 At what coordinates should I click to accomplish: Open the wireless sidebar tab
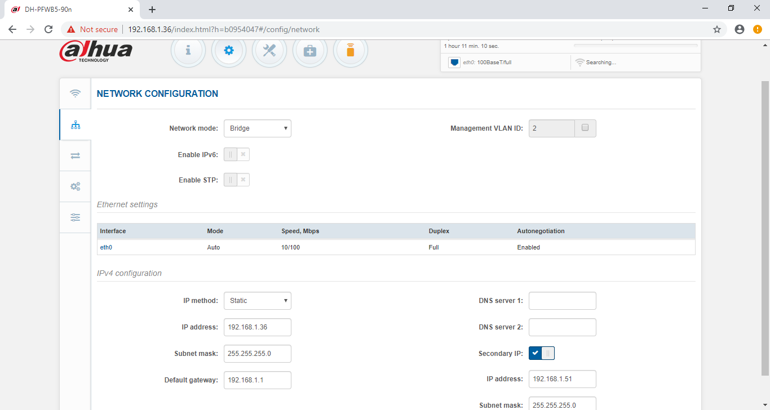[x=75, y=93]
